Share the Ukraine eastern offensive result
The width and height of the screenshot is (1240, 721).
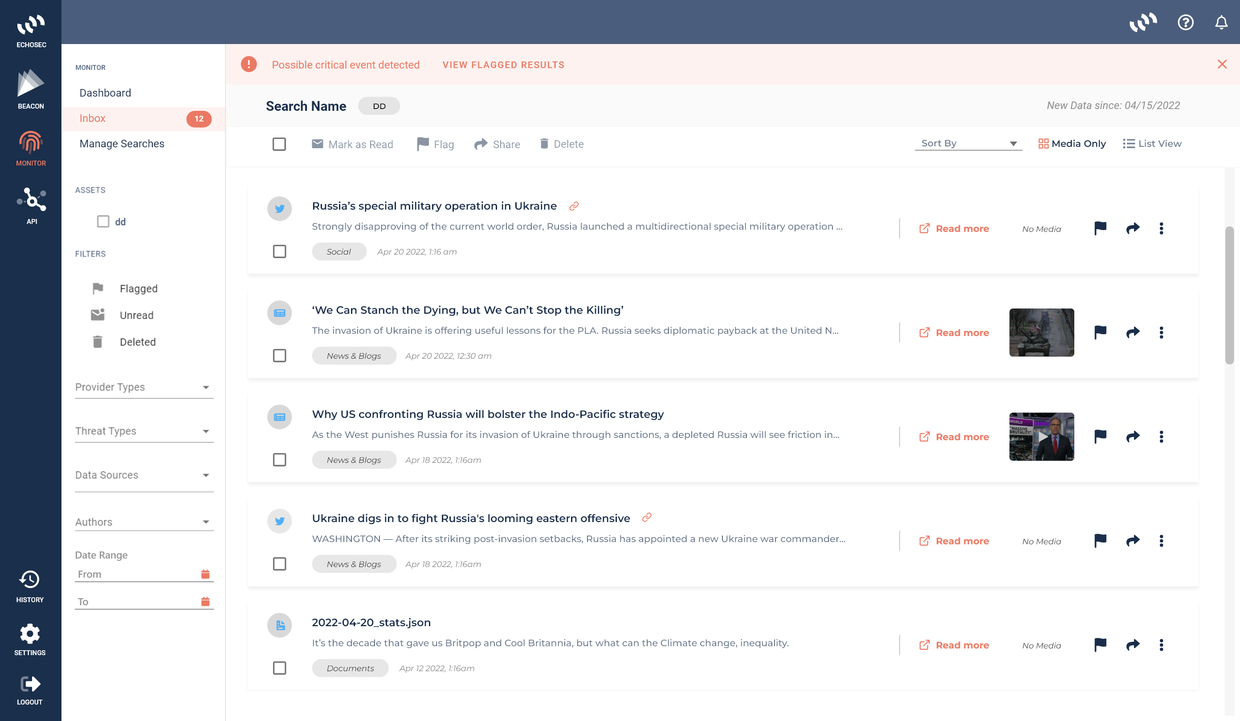(1132, 540)
